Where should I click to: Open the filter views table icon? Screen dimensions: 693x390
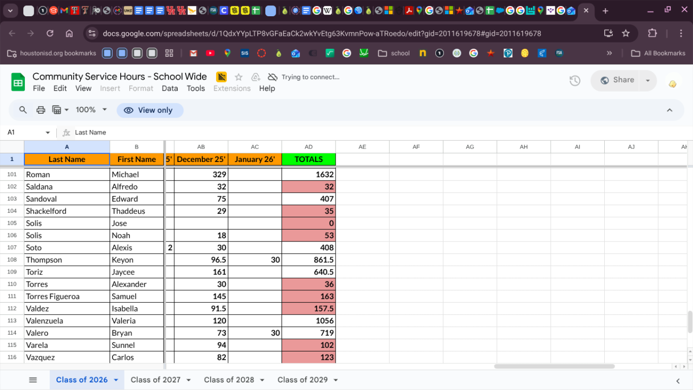(x=60, y=110)
